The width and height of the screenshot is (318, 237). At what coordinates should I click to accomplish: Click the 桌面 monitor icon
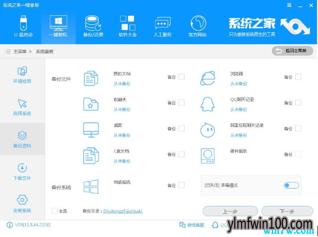pos(91,130)
